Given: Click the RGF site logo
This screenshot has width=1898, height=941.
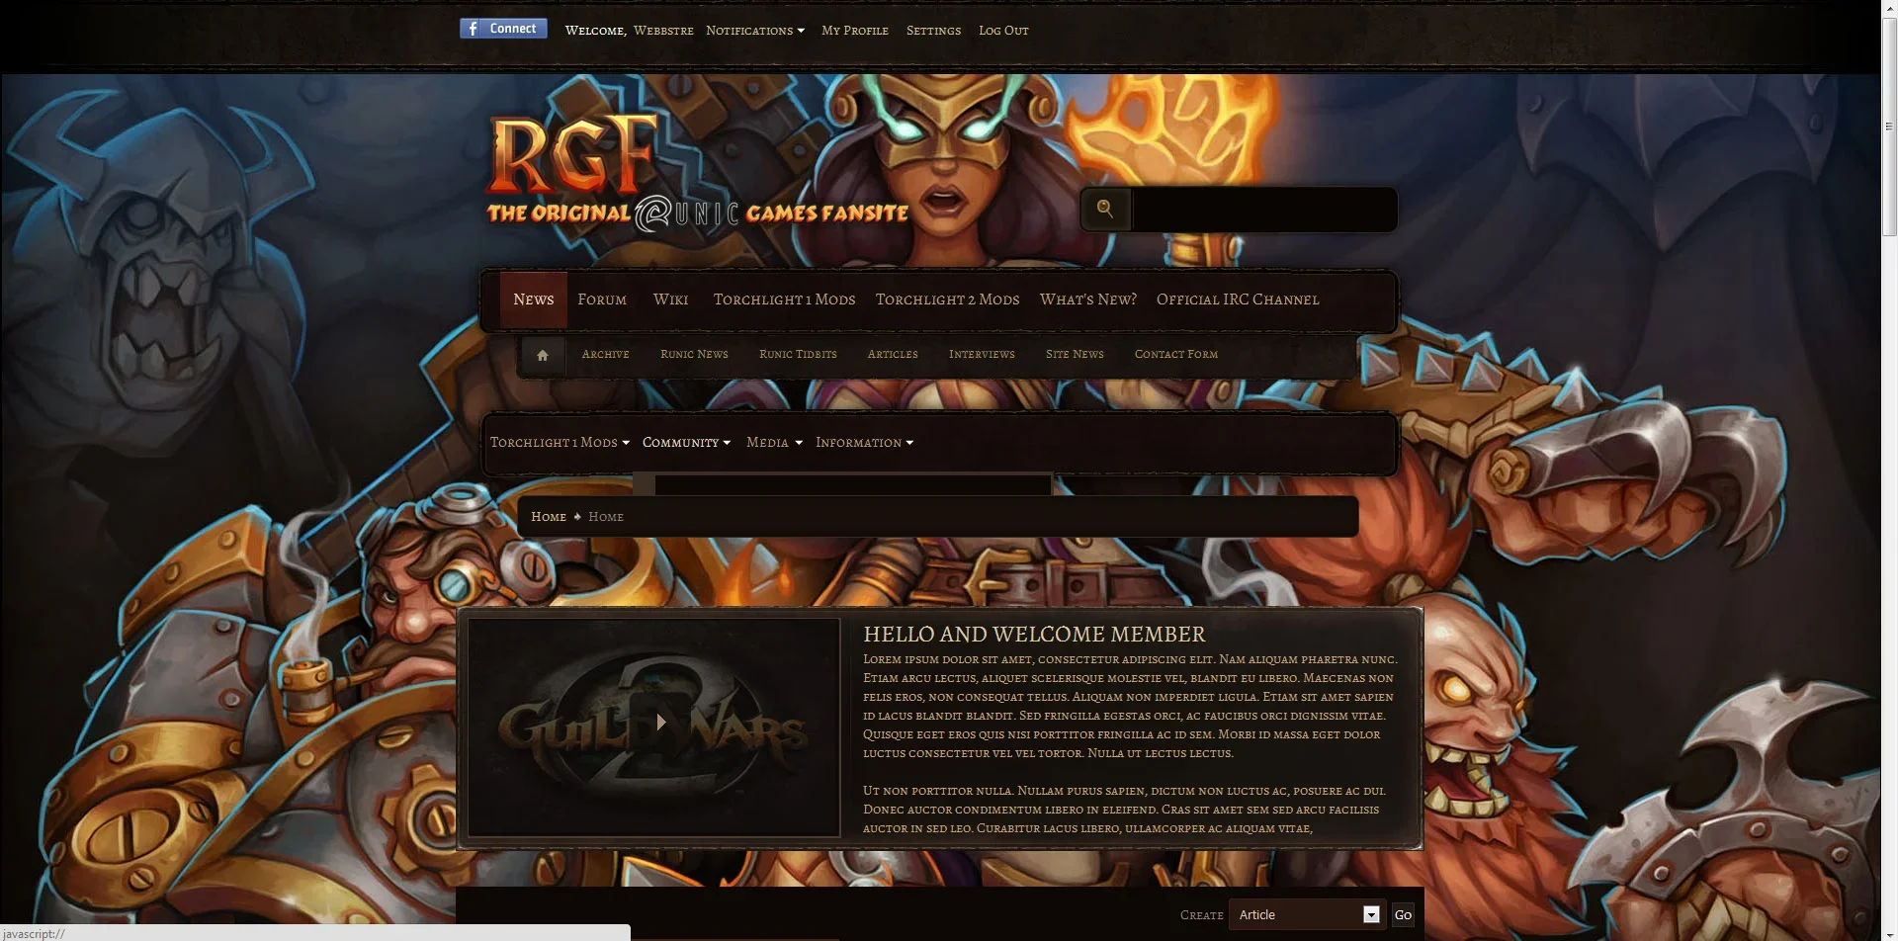Looking at the screenshot, I should tap(697, 173).
